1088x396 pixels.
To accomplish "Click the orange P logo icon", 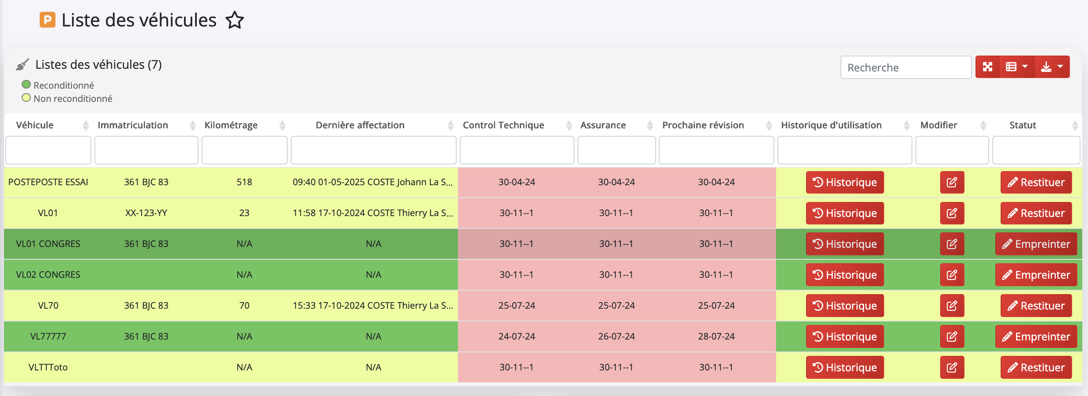I will (48, 20).
